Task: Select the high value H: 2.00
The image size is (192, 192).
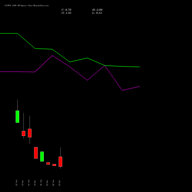Action: point(97,10)
